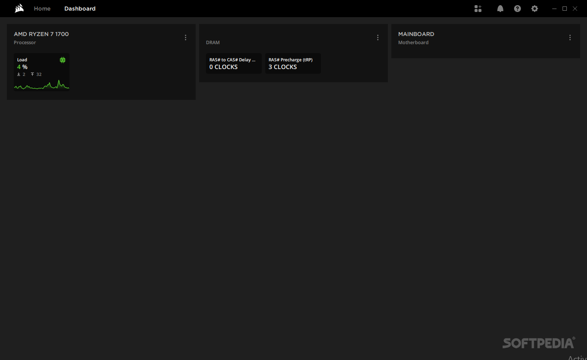Select the processor Load widget graph
The width and height of the screenshot is (587, 360).
tap(42, 84)
